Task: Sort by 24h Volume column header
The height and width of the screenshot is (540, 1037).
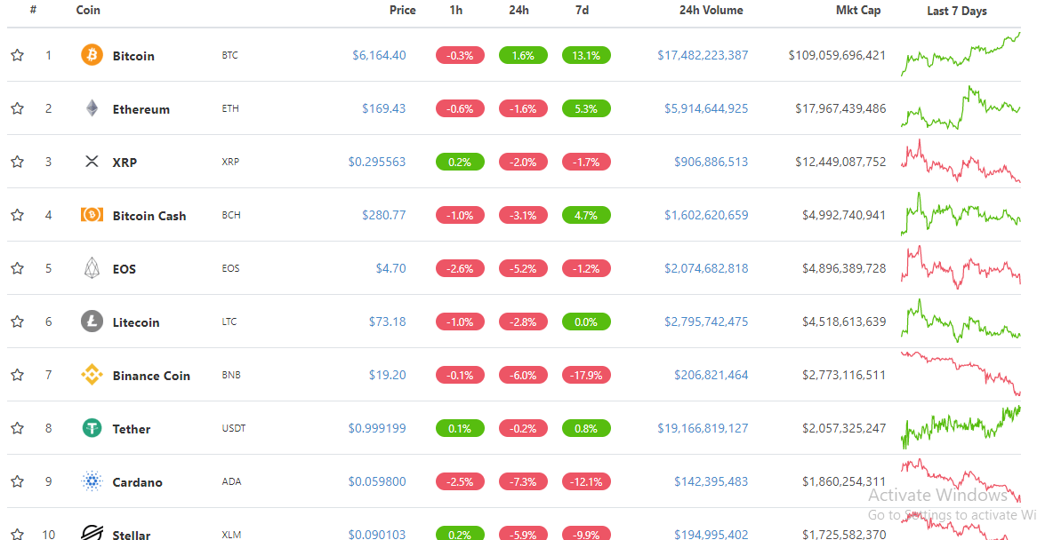Action: [711, 10]
